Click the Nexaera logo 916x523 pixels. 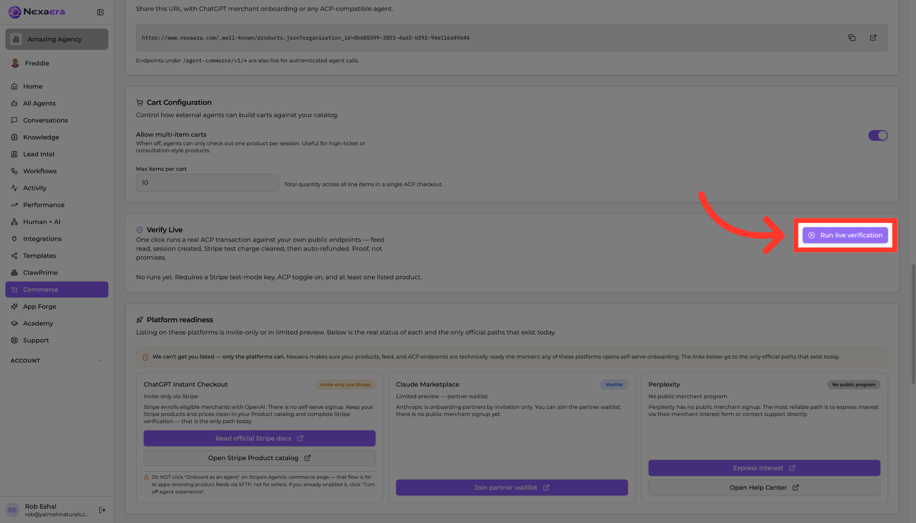coord(37,12)
